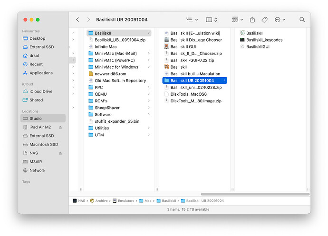Select External SSD under Locations
The width and height of the screenshot is (328, 236).
click(x=43, y=136)
